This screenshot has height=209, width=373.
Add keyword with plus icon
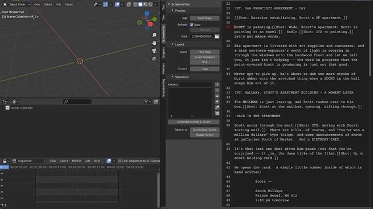217,85
